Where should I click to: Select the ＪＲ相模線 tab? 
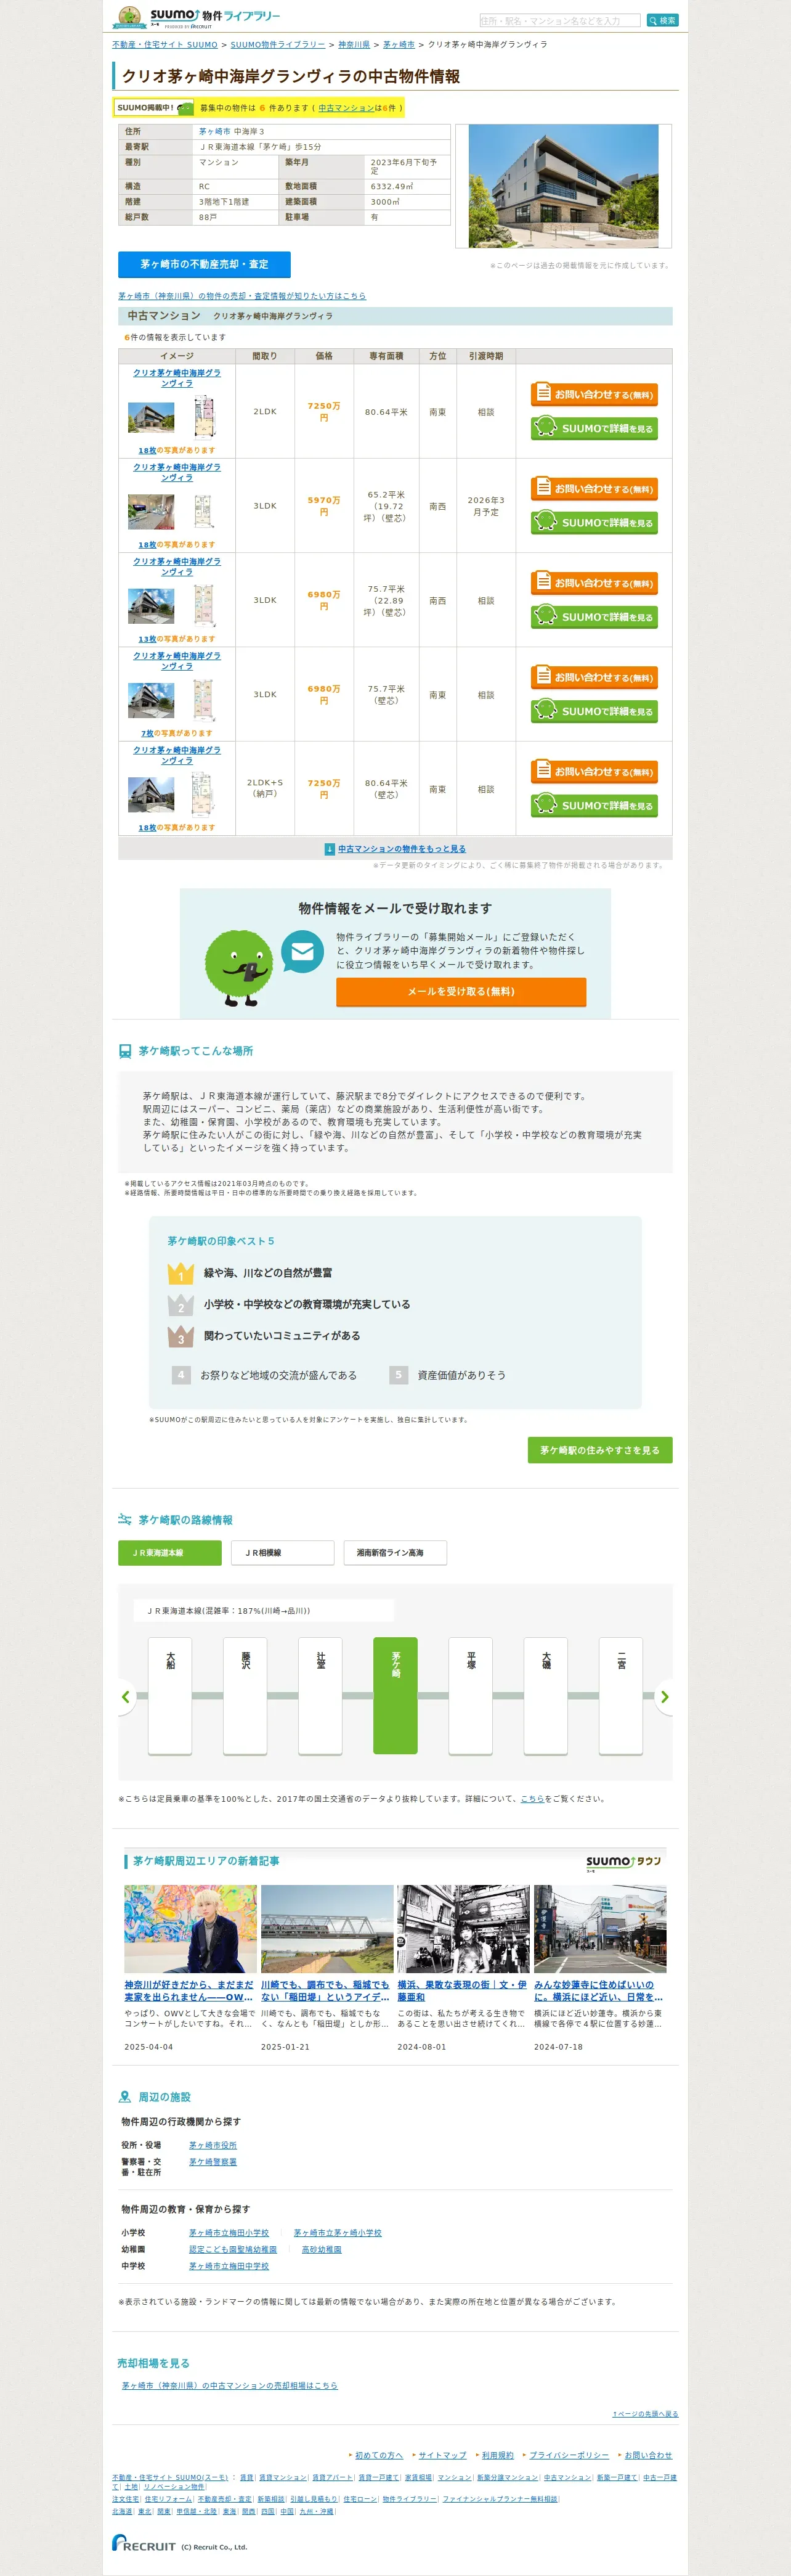pyautogui.click(x=283, y=1553)
